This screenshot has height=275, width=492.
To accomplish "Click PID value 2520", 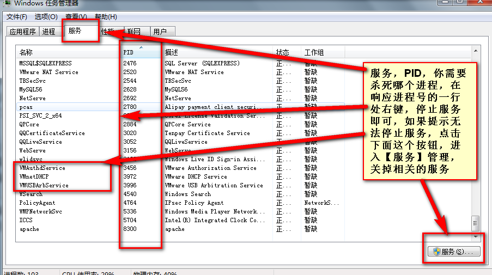I will click(x=130, y=72).
